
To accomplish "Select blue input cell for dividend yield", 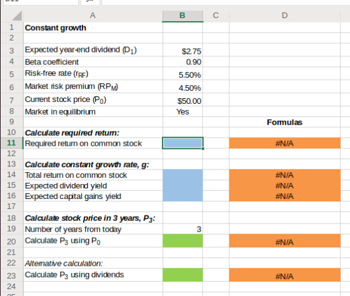I will pos(182,185).
